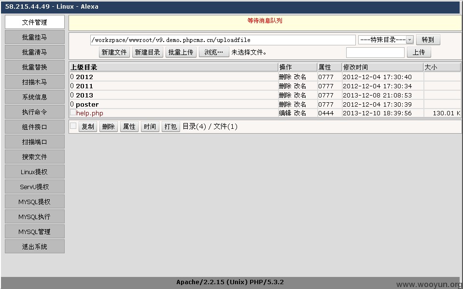
Task: Click 0444 permission of help.php
Action: pos(326,113)
